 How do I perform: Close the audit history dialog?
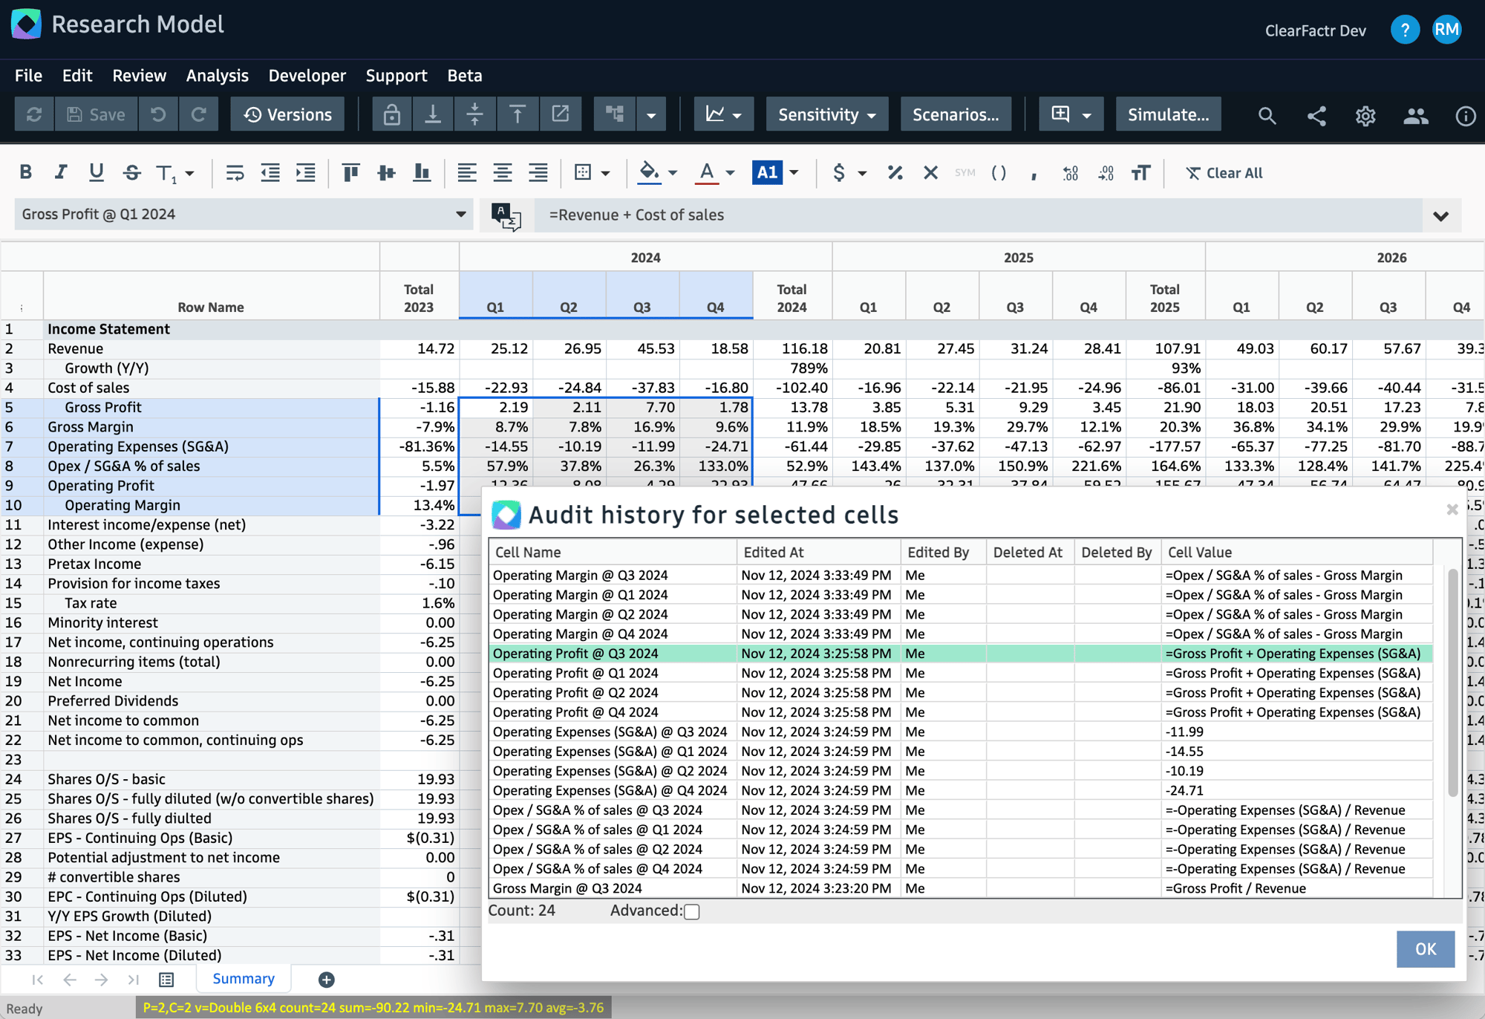point(1452,509)
